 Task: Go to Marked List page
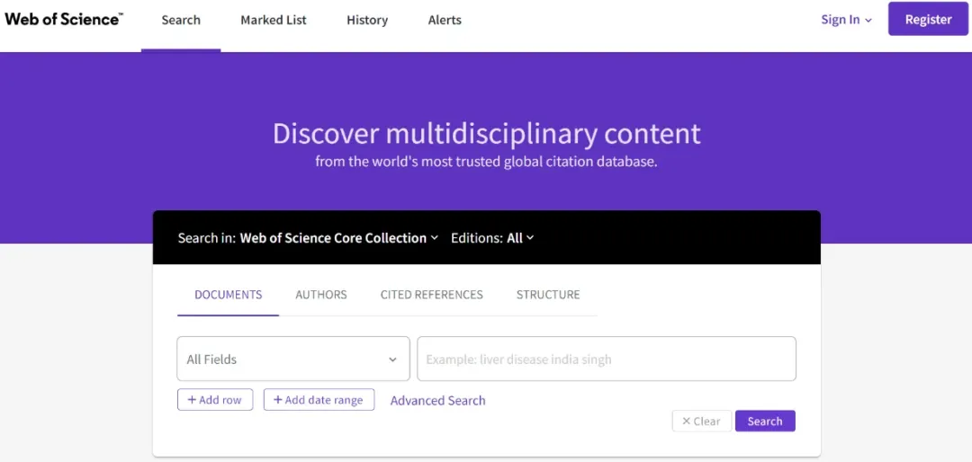click(x=274, y=20)
